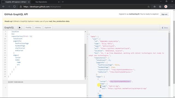Restore down the browser window
175x98 pixels.
coord(167,2)
